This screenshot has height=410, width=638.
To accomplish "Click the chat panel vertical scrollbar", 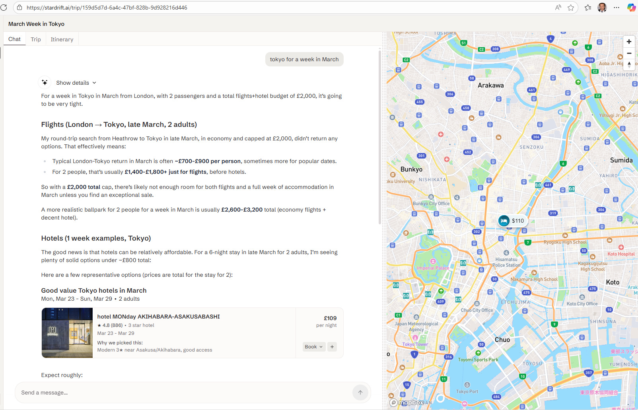I will point(380,137).
